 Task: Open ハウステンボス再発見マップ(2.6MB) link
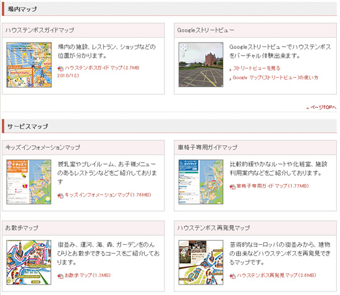[276, 275]
